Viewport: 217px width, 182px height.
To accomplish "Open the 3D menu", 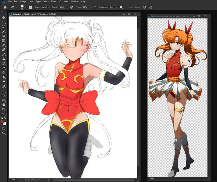I will point(60,2).
